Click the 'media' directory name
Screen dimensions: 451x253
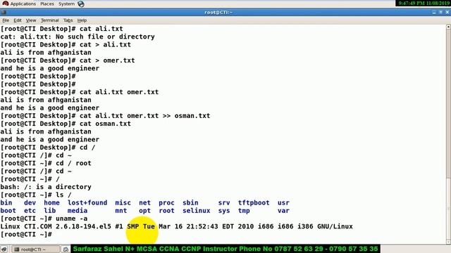coord(78,211)
